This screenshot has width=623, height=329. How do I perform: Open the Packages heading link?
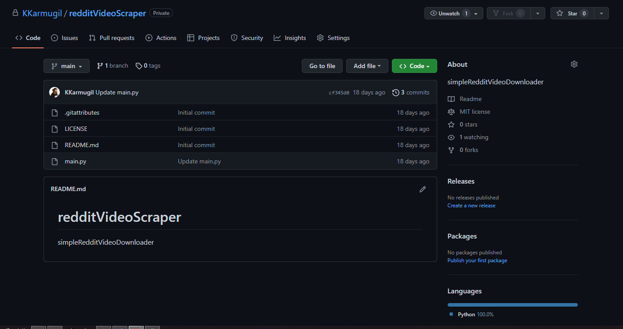click(x=462, y=236)
